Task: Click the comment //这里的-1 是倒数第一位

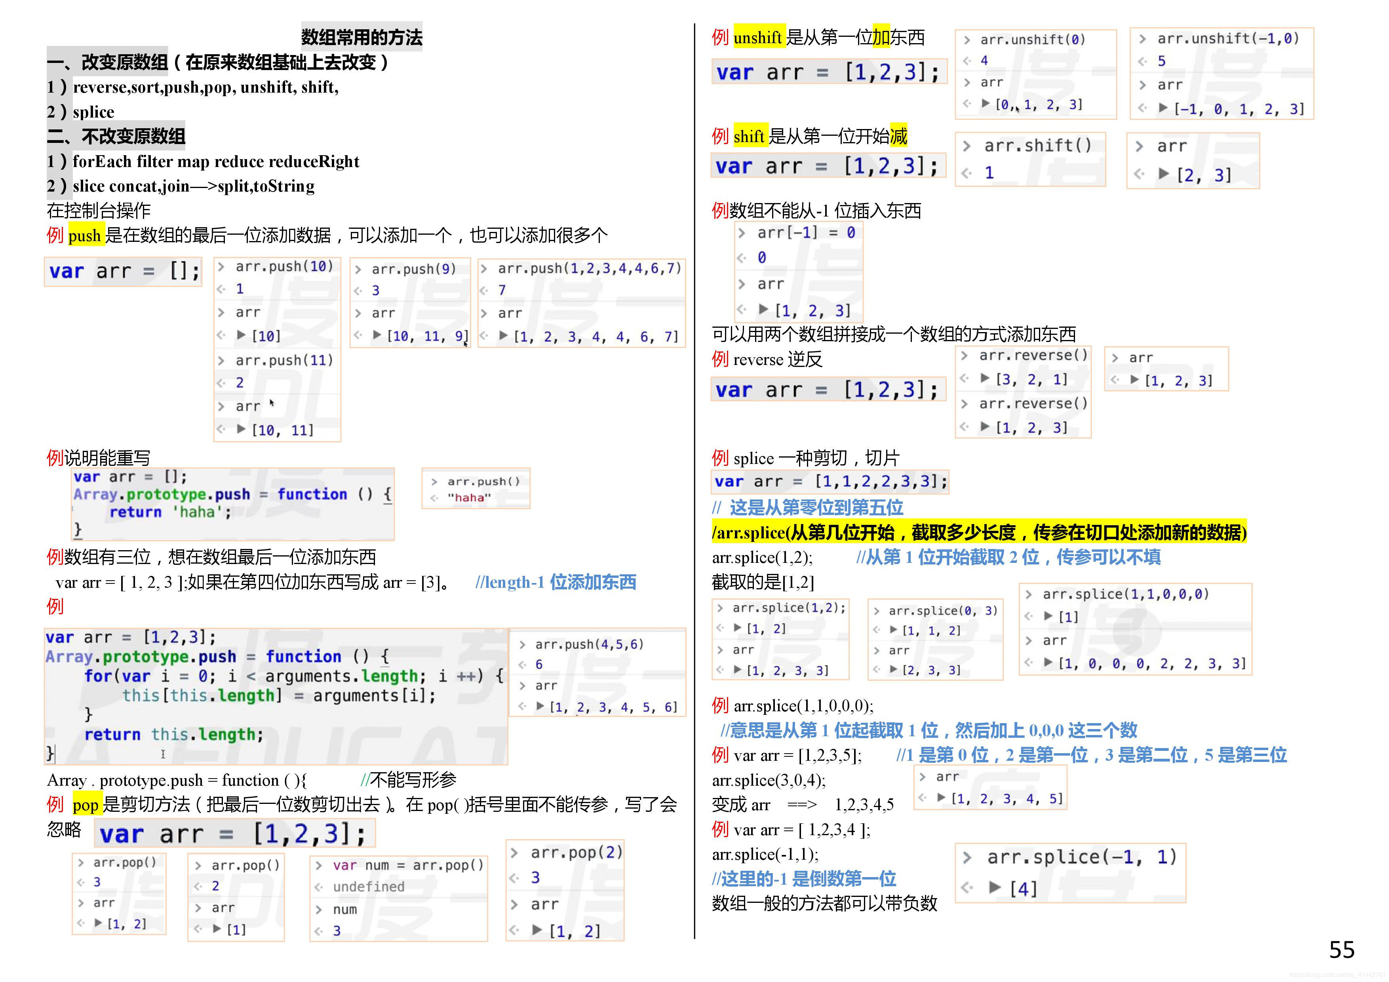Action: tap(803, 879)
